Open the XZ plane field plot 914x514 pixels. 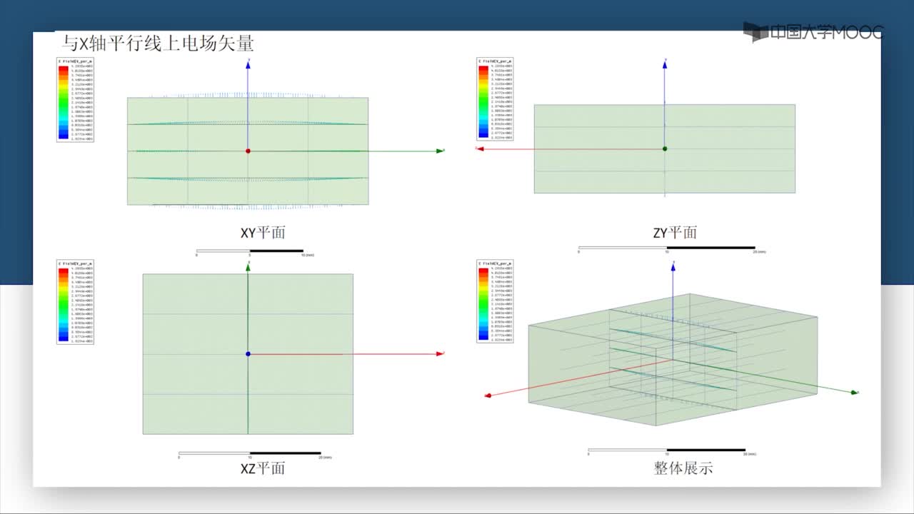point(248,354)
